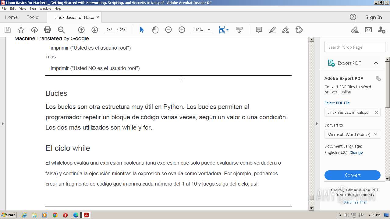Open the zoom level dropdown
Screen dimensions: 390x219
[x=209, y=30]
